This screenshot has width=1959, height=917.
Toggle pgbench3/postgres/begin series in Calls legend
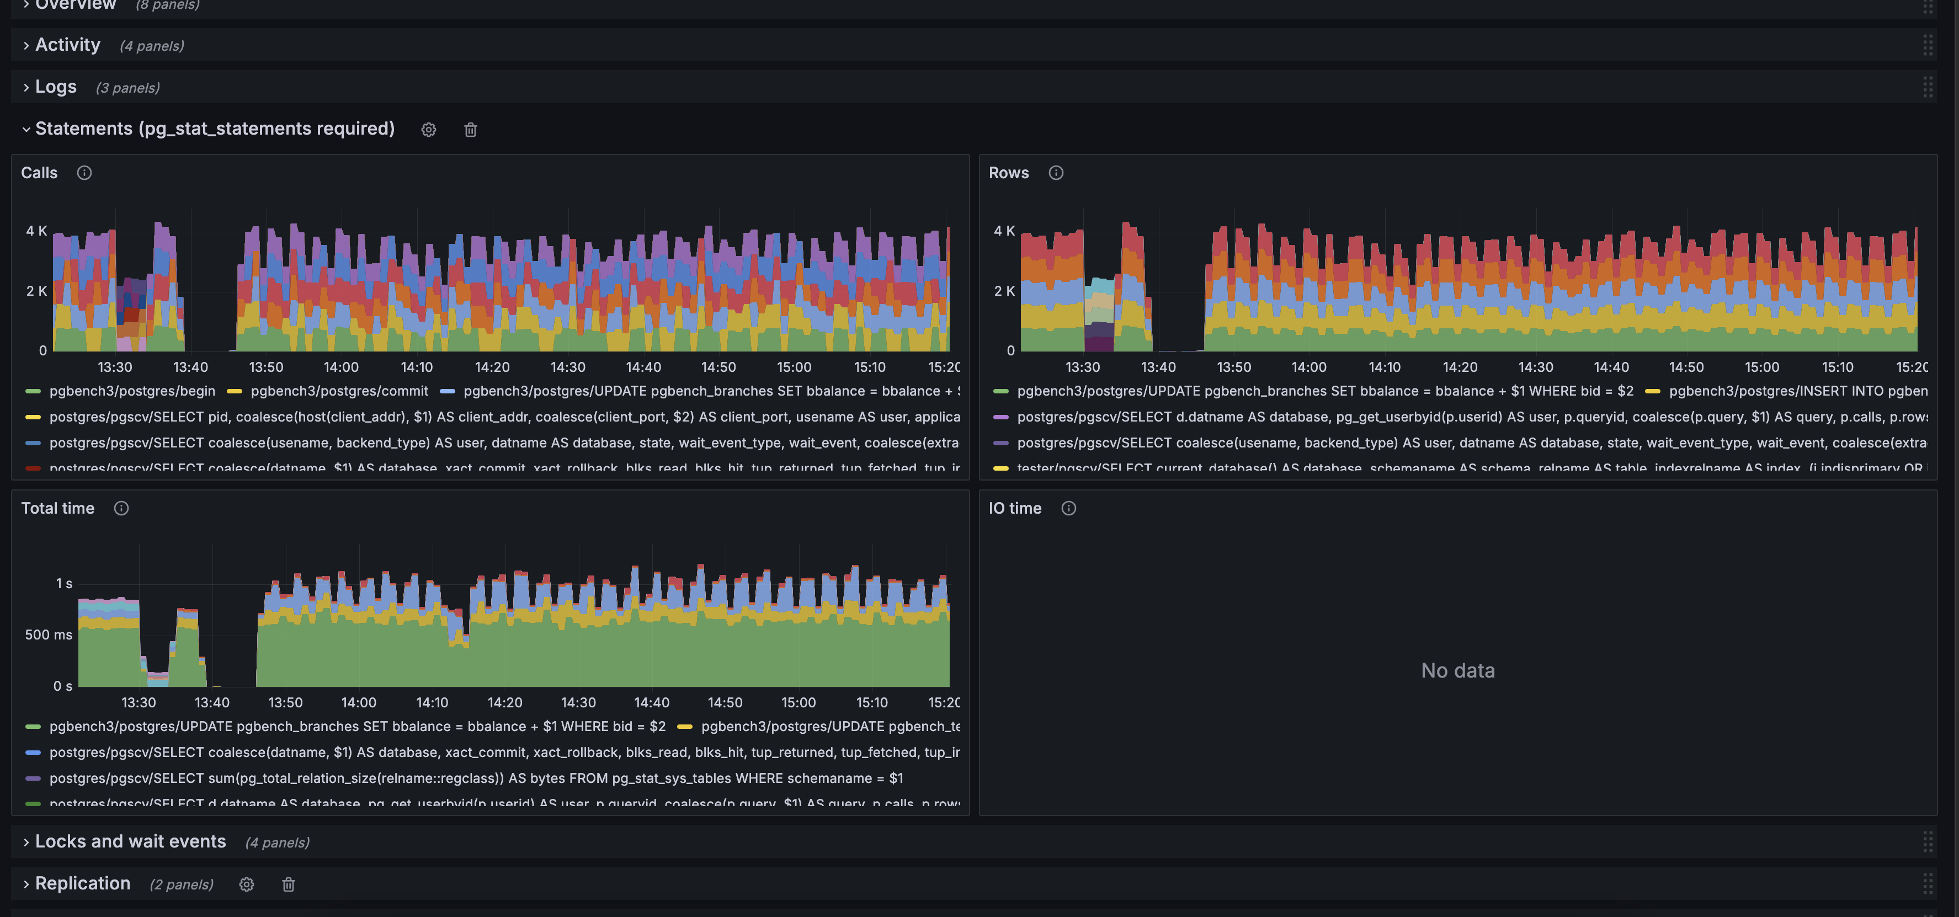pyautogui.click(x=131, y=391)
